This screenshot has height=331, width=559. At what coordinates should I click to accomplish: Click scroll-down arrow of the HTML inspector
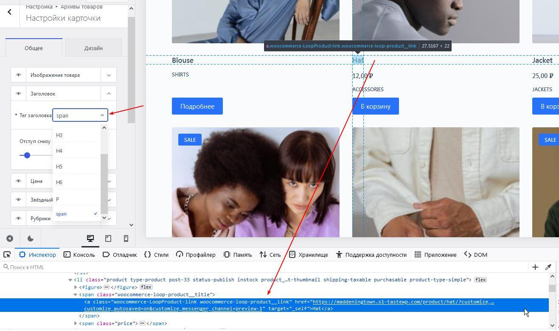(552, 325)
